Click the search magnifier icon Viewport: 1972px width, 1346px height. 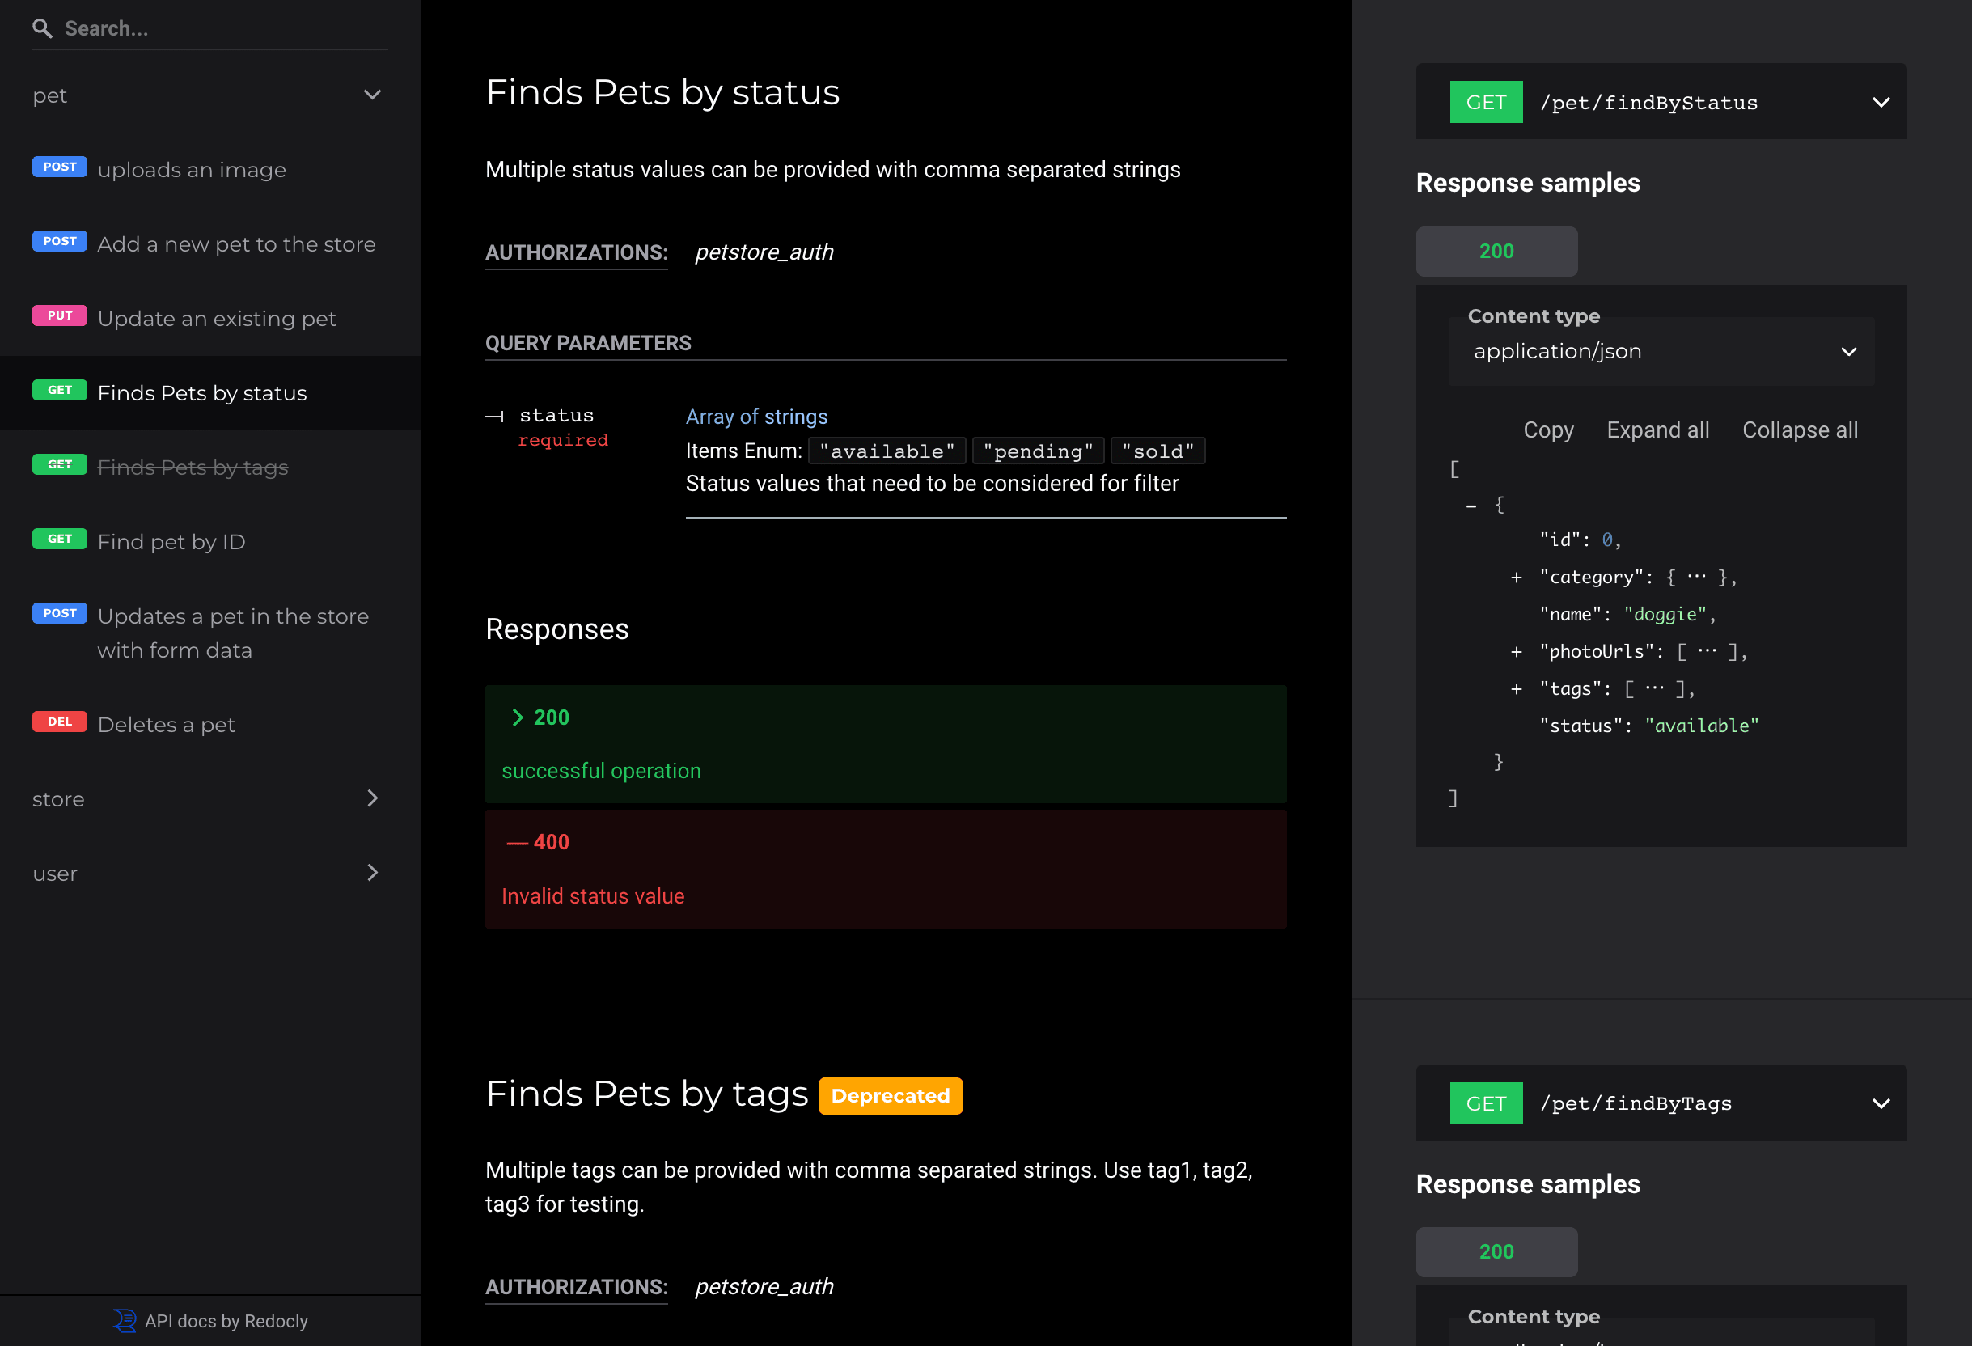pos(41,28)
